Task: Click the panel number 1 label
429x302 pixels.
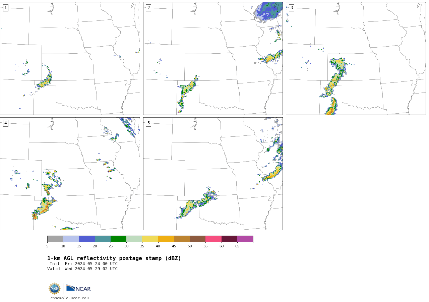Action: click(6, 8)
